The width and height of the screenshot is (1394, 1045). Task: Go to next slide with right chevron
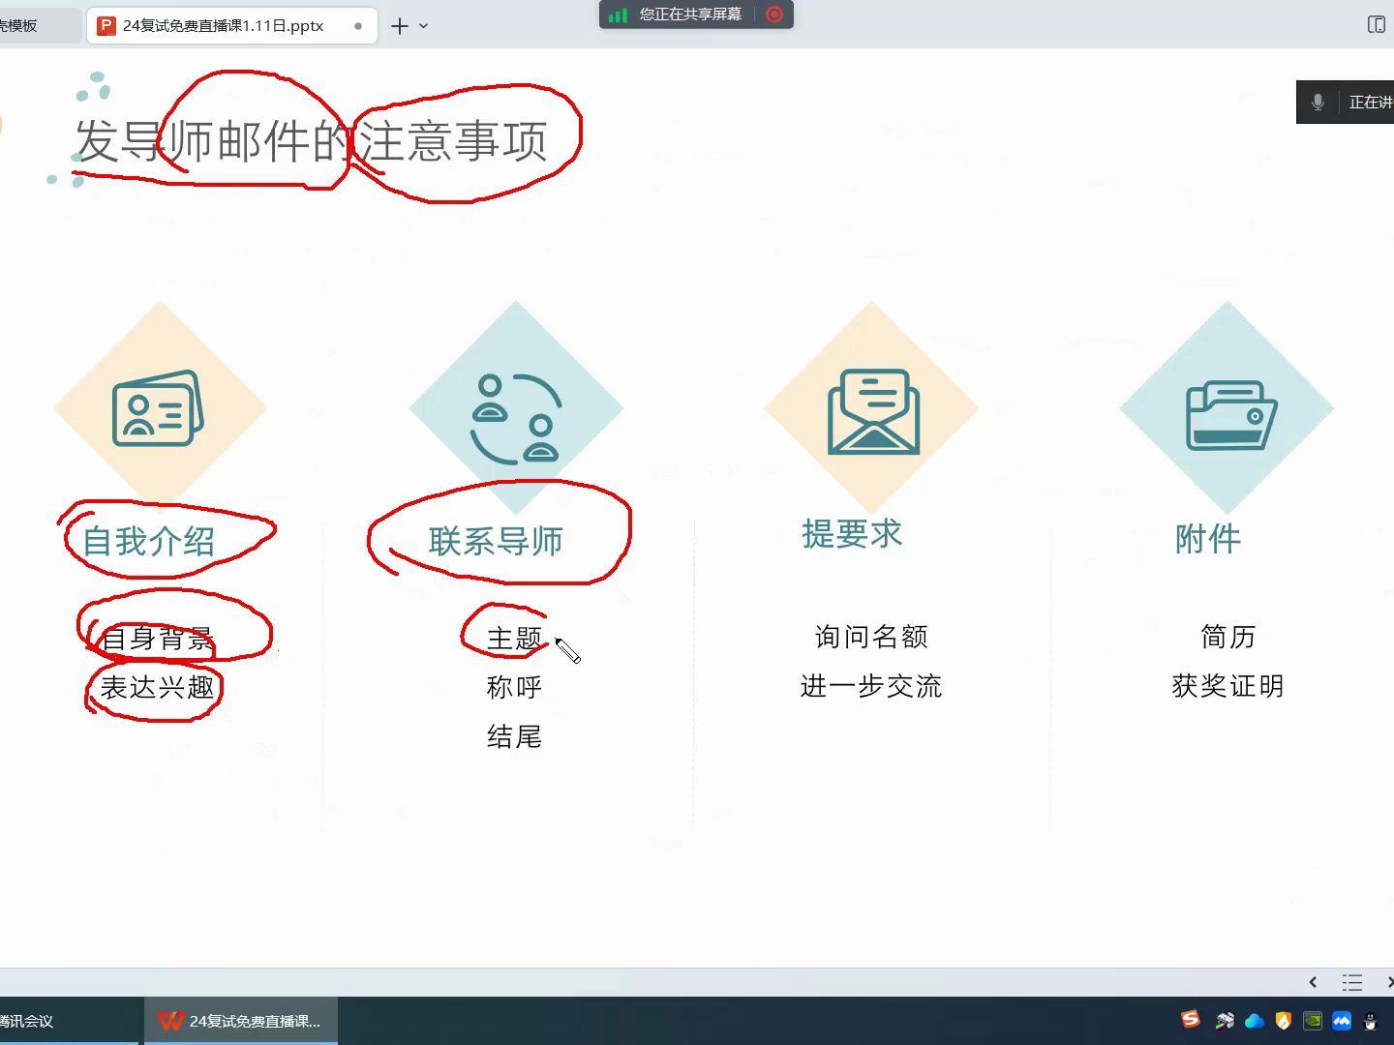[1390, 982]
